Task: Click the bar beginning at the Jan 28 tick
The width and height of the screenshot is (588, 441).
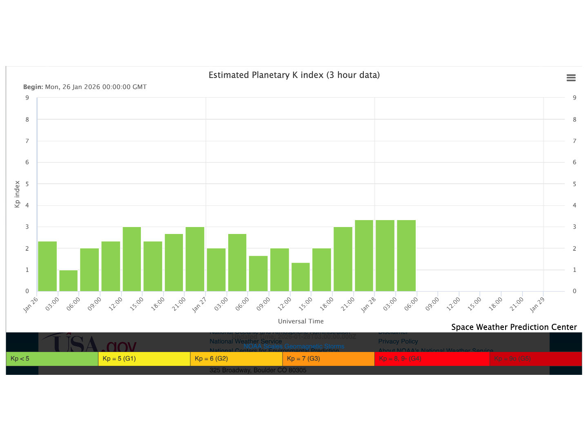Action: coord(385,256)
